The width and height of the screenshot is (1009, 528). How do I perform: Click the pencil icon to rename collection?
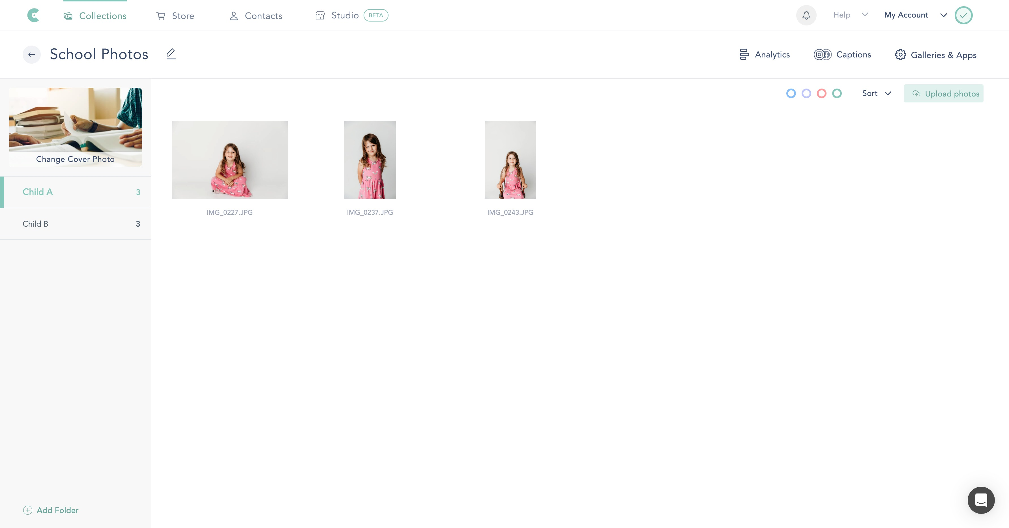pyautogui.click(x=171, y=54)
